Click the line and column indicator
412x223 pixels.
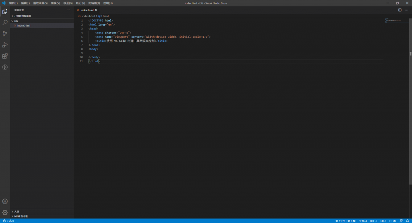click(345, 221)
